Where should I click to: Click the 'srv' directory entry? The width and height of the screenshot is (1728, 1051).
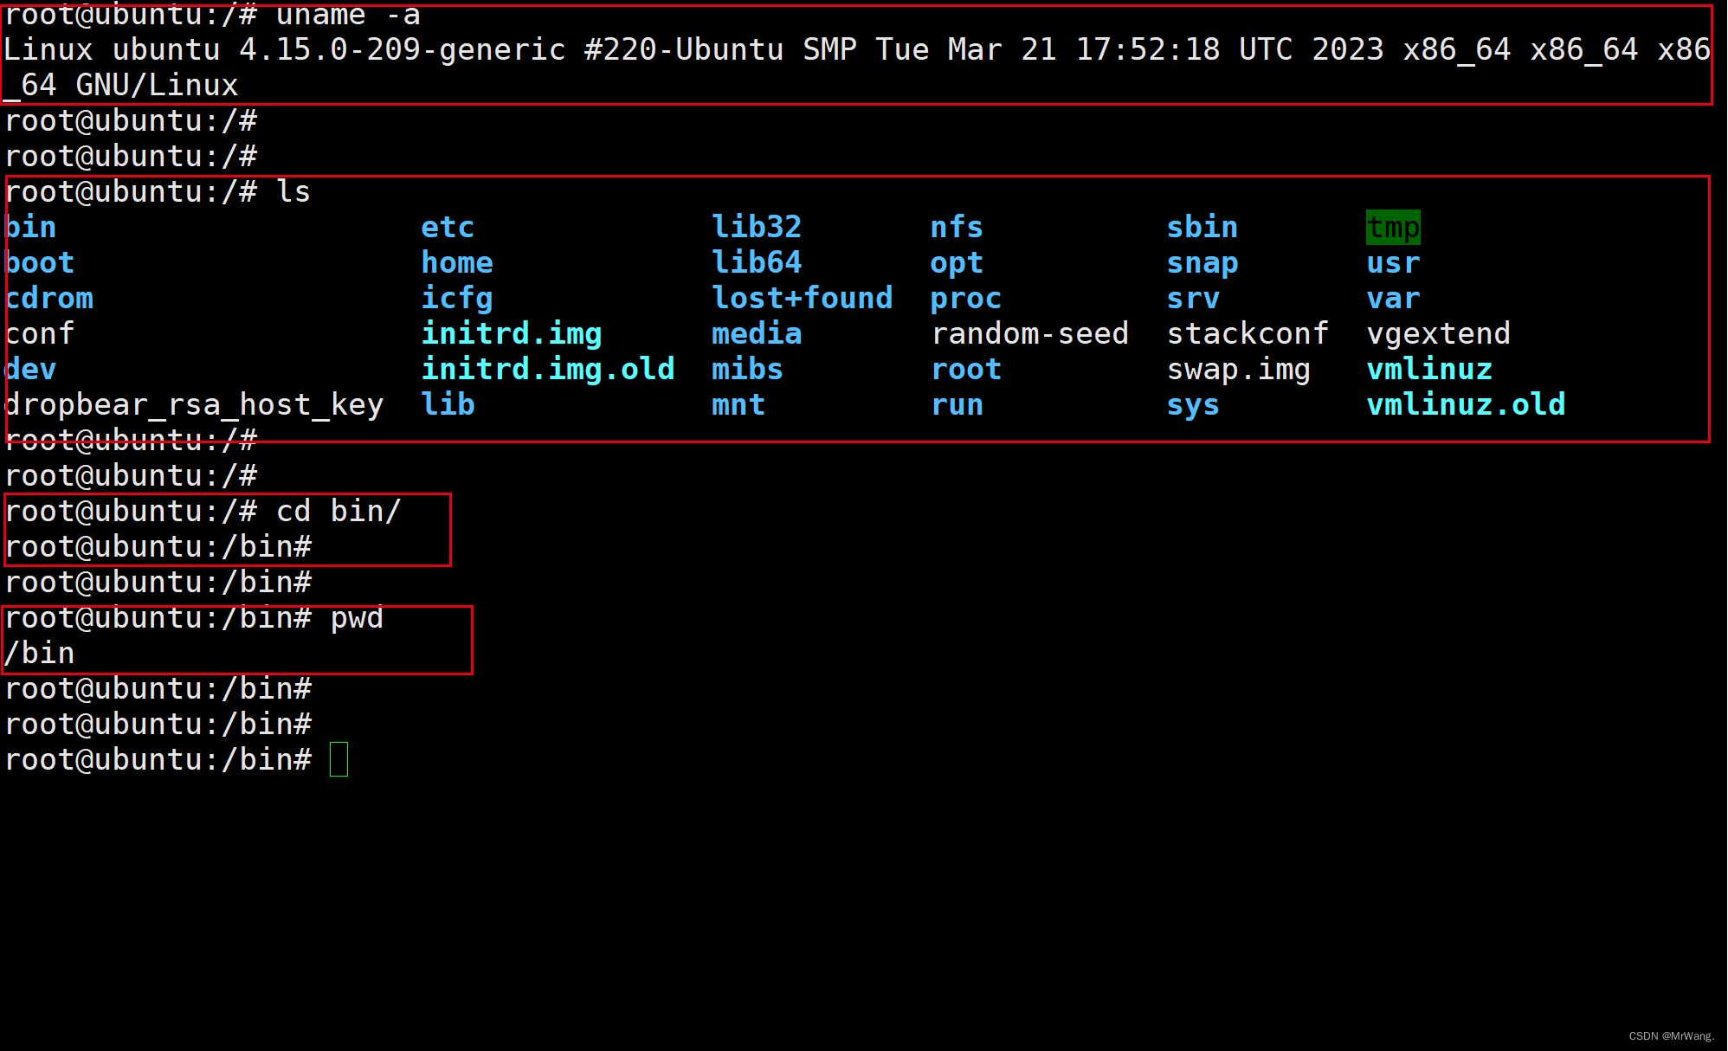pyautogui.click(x=1193, y=299)
